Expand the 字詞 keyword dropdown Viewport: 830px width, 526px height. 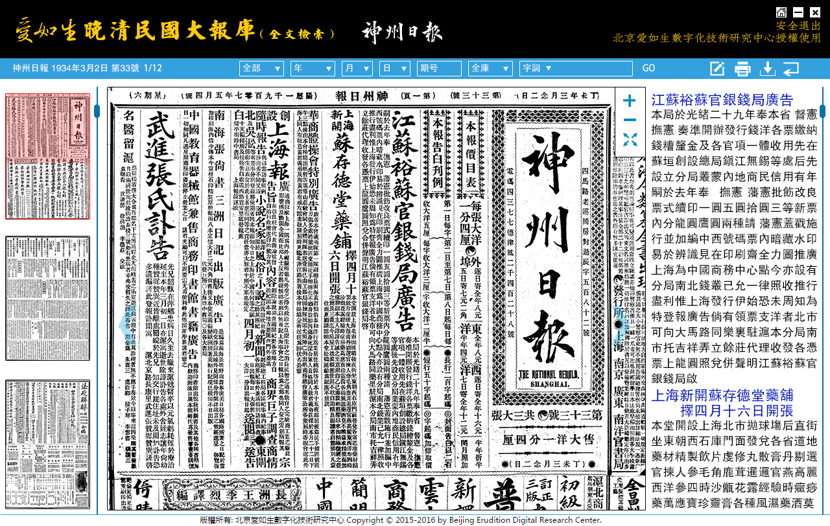tap(576, 67)
